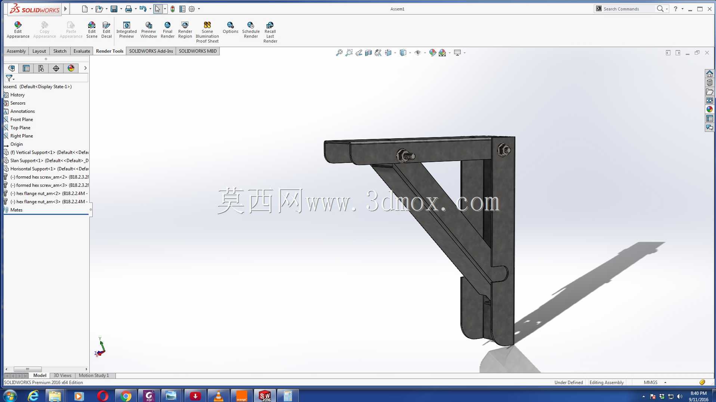The height and width of the screenshot is (402, 716).
Task: Open Google Chrome from taskbar
Action: [126, 396]
